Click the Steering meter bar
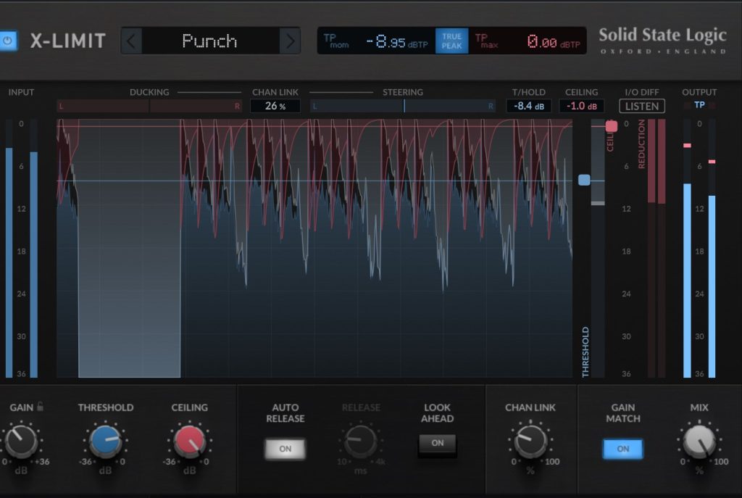The image size is (742, 498). click(404, 107)
